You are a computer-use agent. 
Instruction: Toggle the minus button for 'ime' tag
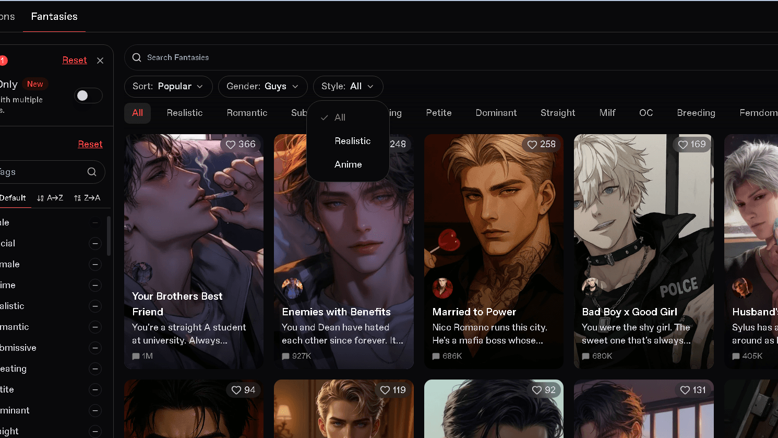[x=95, y=285]
